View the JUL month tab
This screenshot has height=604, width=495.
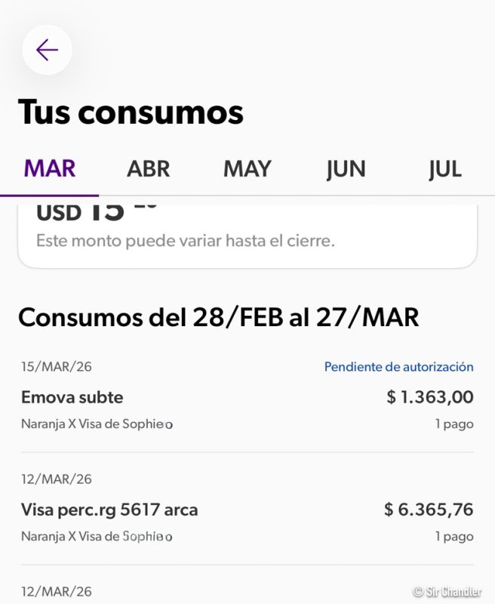(x=444, y=168)
